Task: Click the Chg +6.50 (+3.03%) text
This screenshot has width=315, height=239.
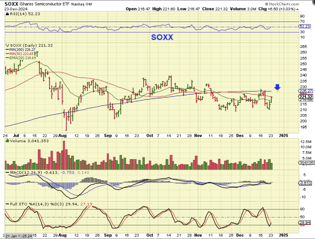Action: coord(276,9)
